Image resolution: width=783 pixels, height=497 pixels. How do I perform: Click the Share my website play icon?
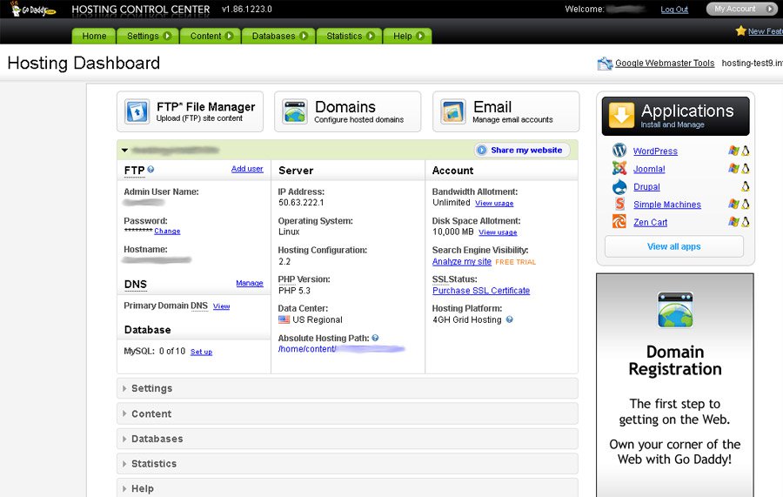coord(481,150)
